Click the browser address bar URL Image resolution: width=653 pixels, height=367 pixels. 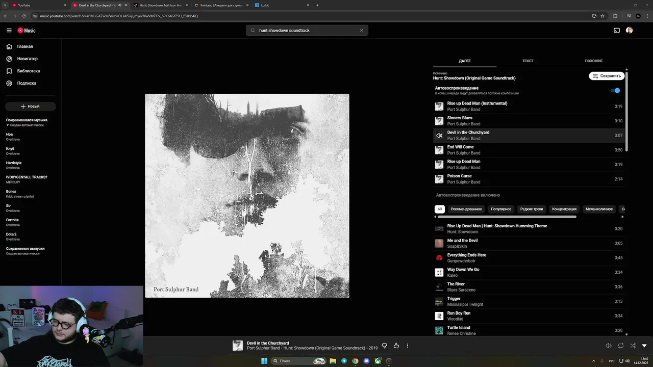tap(119, 16)
